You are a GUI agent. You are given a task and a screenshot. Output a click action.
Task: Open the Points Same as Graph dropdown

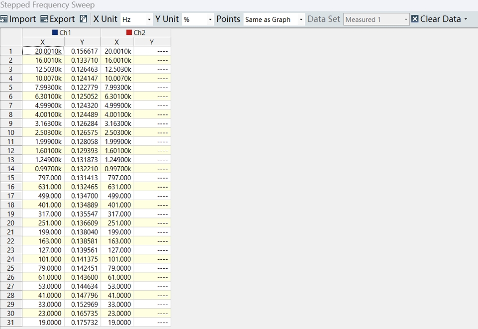click(x=274, y=19)
